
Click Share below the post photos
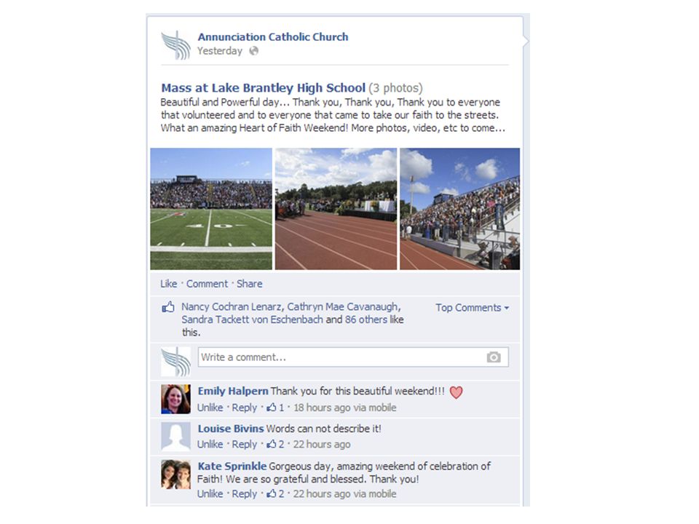tap(249, 284)
